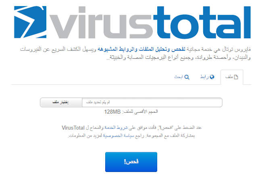Click the لم يتم تحديد ملف field

152,102
